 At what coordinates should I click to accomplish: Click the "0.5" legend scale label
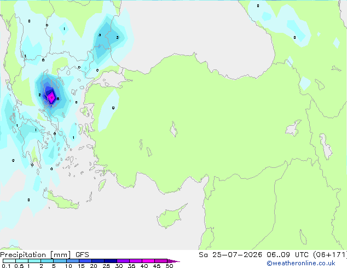(x=19, y=266)
